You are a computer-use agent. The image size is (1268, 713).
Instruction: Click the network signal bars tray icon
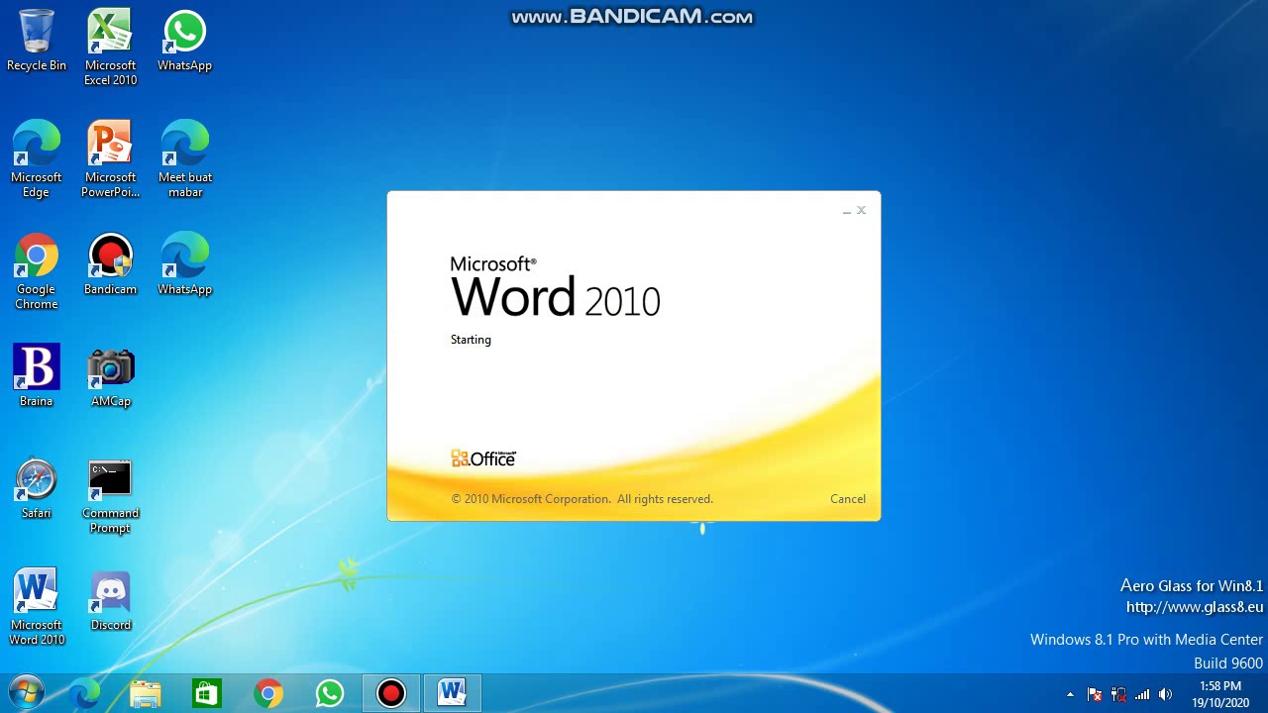pos(1142,695)
